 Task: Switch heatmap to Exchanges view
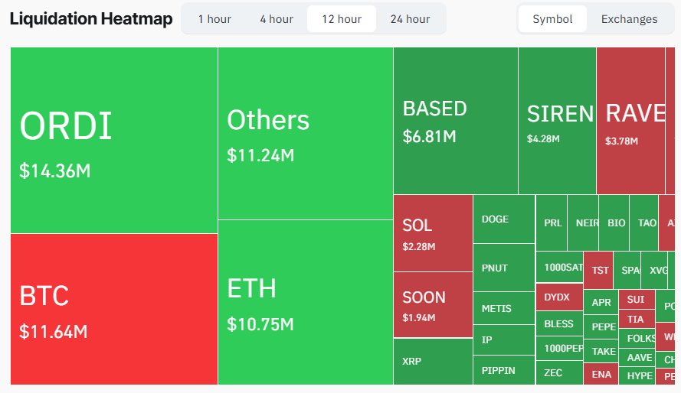tap(629, 19)
